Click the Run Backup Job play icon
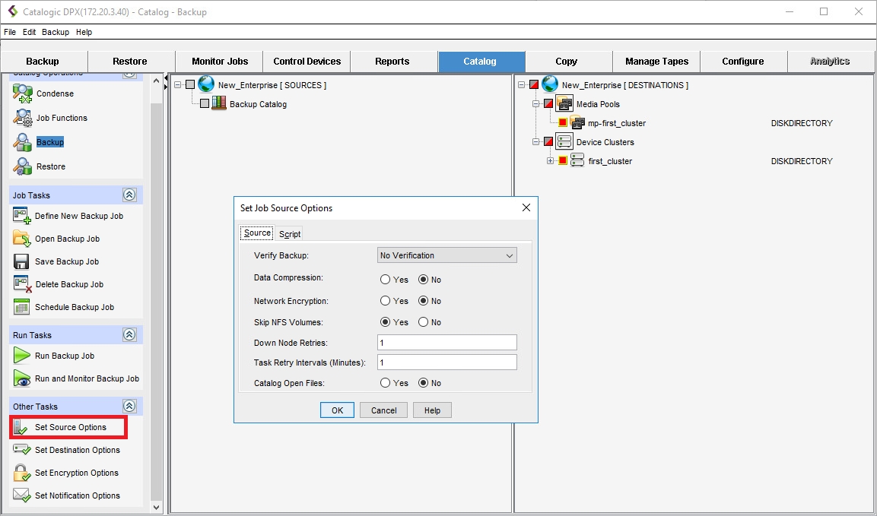 [x=21, y=356]
